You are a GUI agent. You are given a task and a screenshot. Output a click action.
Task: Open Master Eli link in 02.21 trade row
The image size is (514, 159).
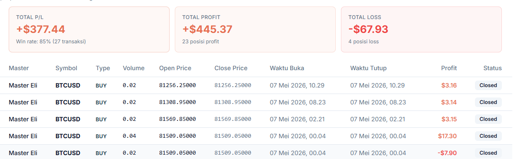pos(23,119)
